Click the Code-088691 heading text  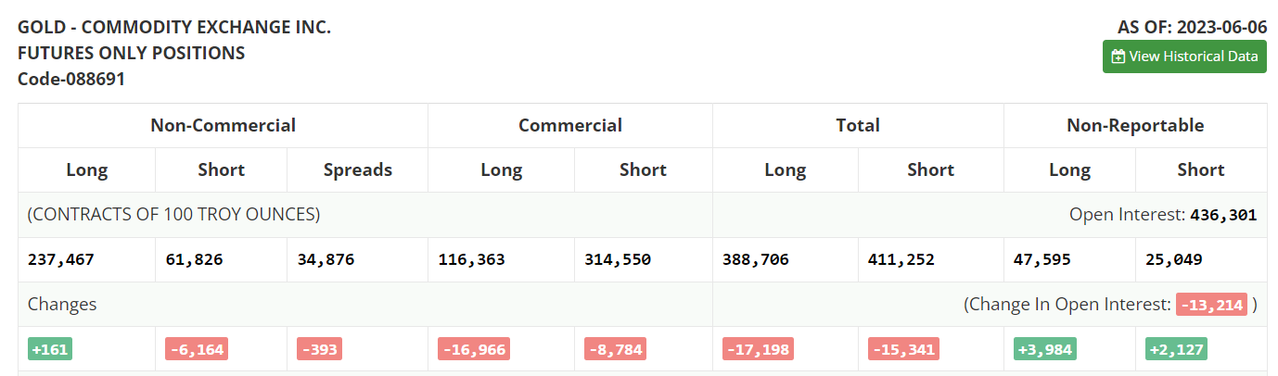(71, 79)
